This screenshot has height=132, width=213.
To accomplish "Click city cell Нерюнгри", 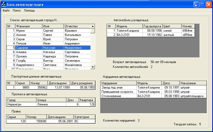I will pyautogui.click(x=21, y=104).
